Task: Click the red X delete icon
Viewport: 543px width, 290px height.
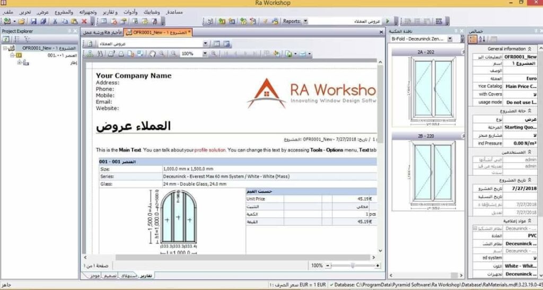Action: pos(84,21)
